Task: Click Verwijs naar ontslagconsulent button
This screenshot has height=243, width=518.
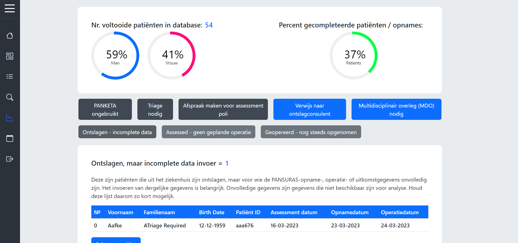Action: [310, 109]
